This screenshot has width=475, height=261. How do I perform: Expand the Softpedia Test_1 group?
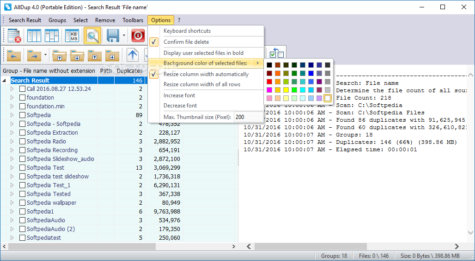tap(12, 185)
